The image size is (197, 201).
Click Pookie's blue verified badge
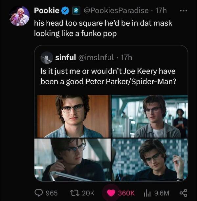(65, 11)
